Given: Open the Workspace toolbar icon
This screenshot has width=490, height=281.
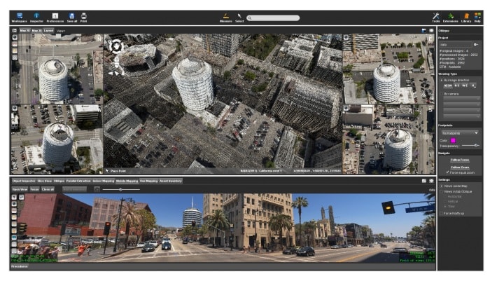Looking at the screenshot, I should [x=20, y=18].
